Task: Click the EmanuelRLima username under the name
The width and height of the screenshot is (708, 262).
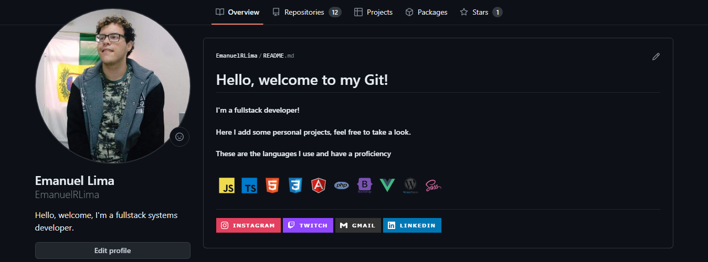Action: click(x=67, y=195)
